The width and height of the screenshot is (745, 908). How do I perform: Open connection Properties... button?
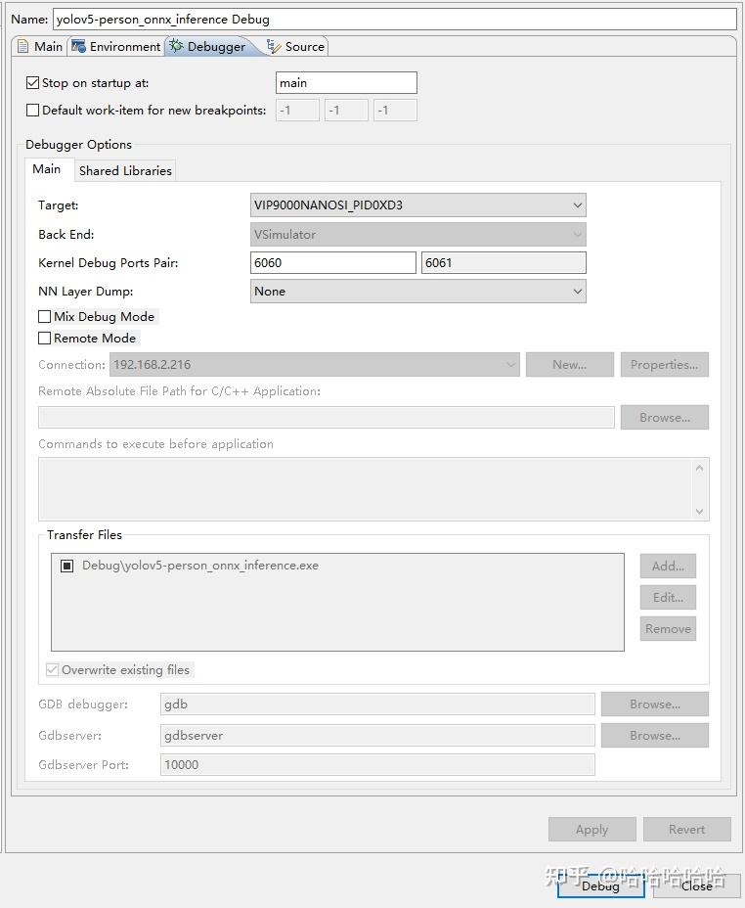pos(665,365)
